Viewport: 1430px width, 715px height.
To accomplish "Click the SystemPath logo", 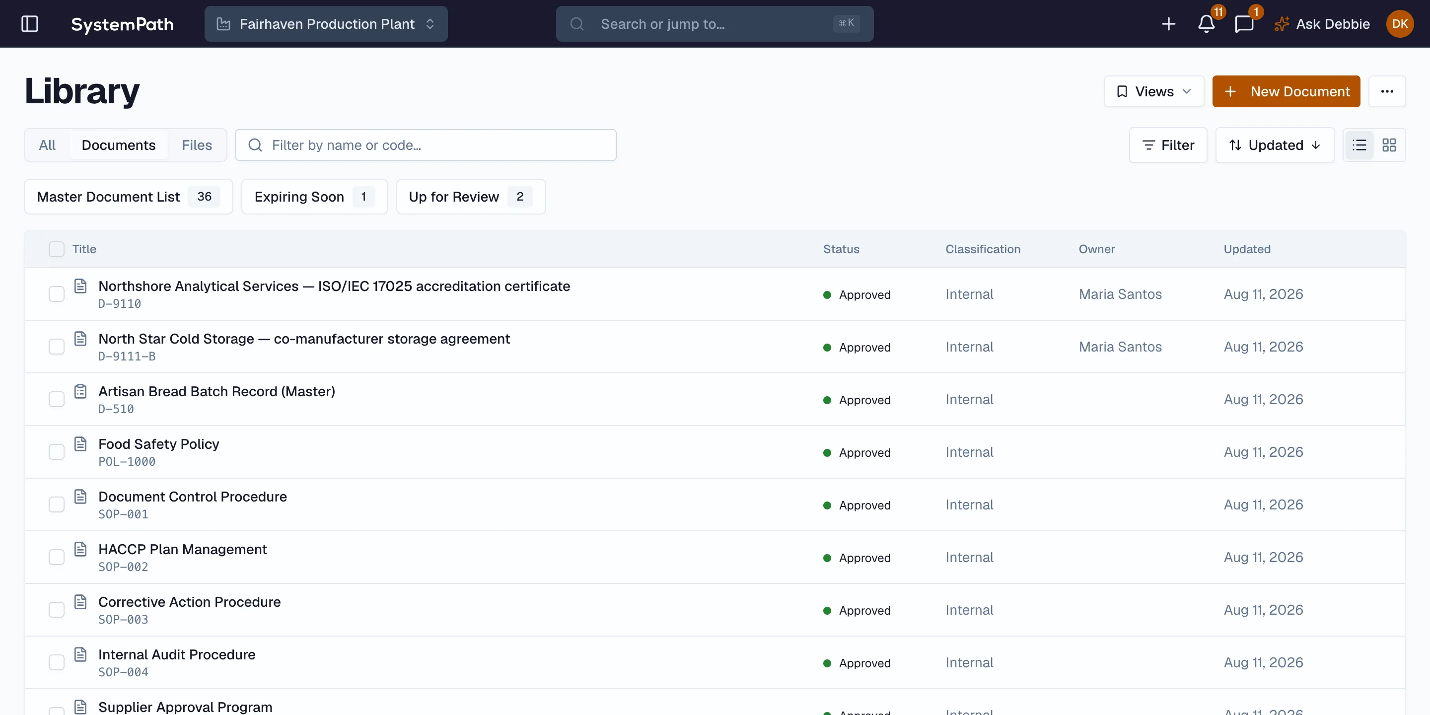I will click(122, 24).
